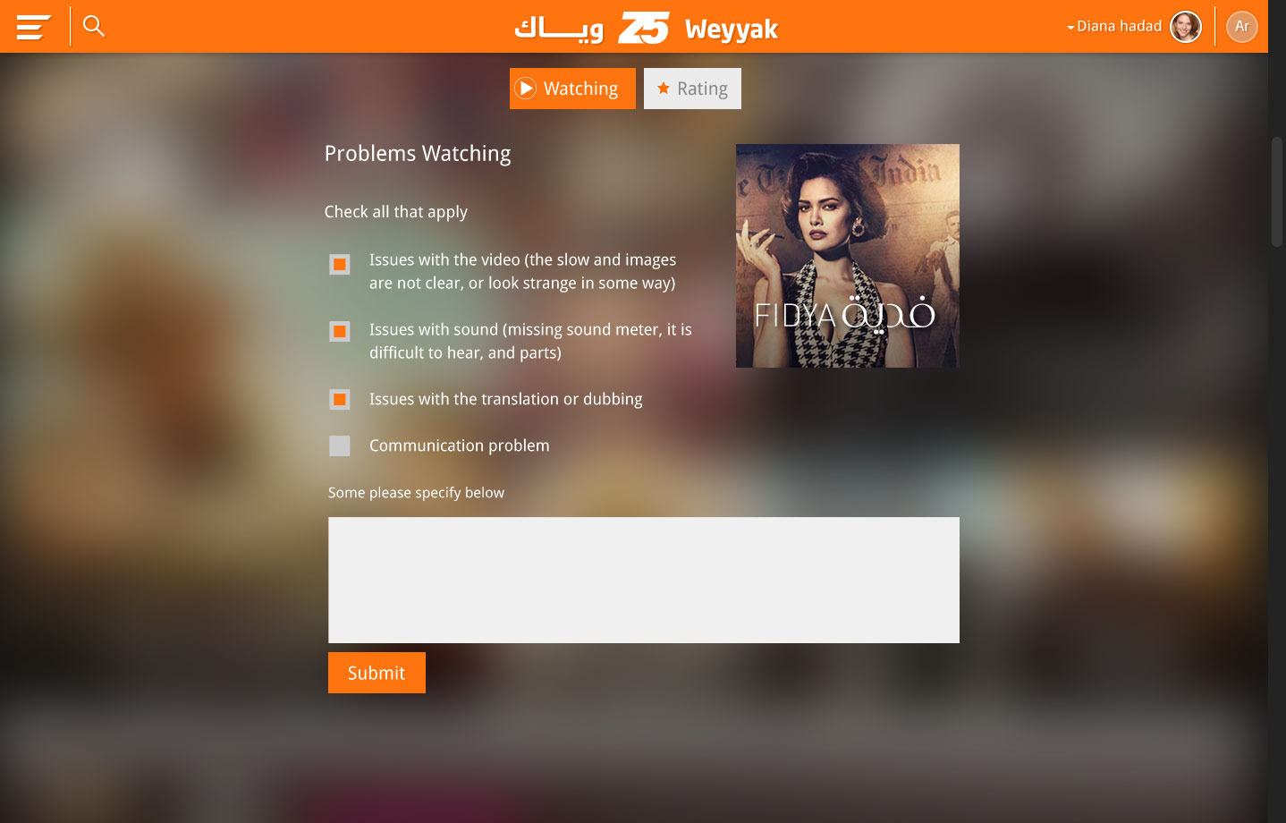
Task: Focus the specify-below comment text area
Action: [x=644, y=580]
